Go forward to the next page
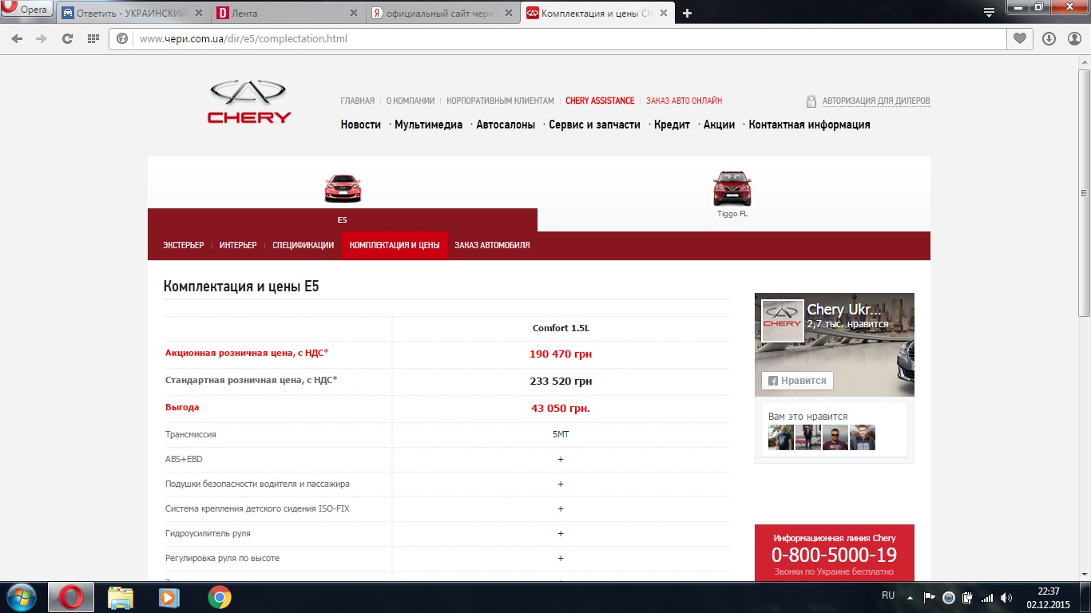 pos(42,38)
